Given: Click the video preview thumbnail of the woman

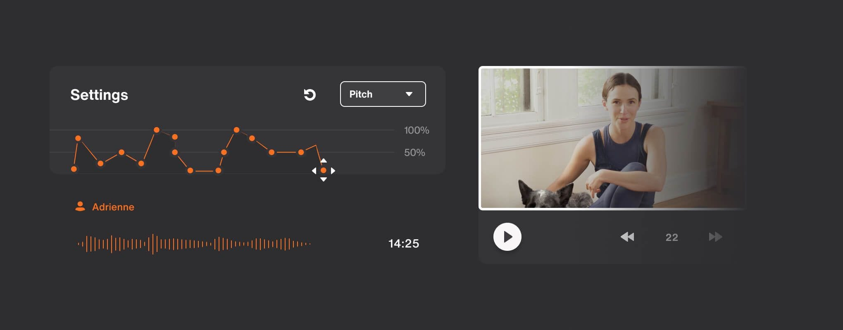Looking at the screenshot, I should coord(613,138).
